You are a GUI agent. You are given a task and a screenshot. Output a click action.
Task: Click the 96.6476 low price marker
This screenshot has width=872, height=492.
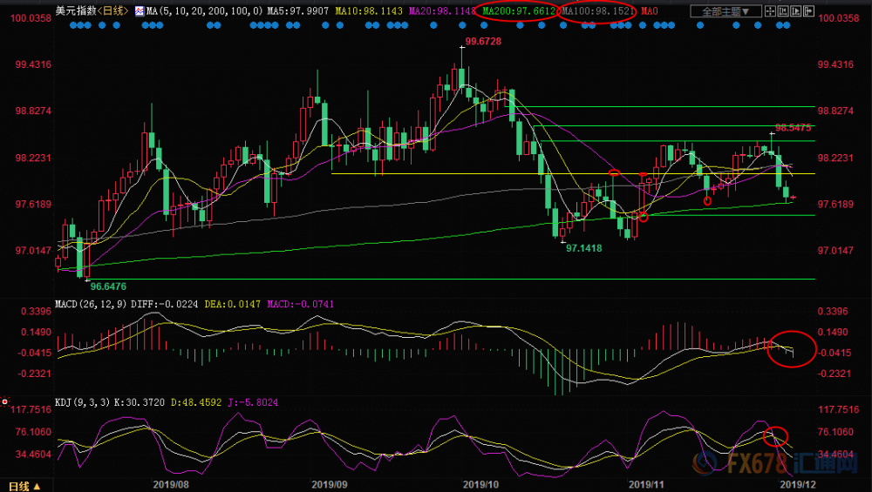click(108, 286)
